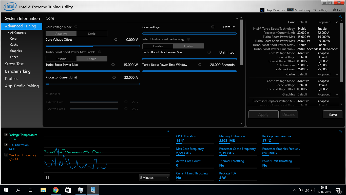Click the Apply button
Screen dimensions: 346x195
(x=263, y=114)
